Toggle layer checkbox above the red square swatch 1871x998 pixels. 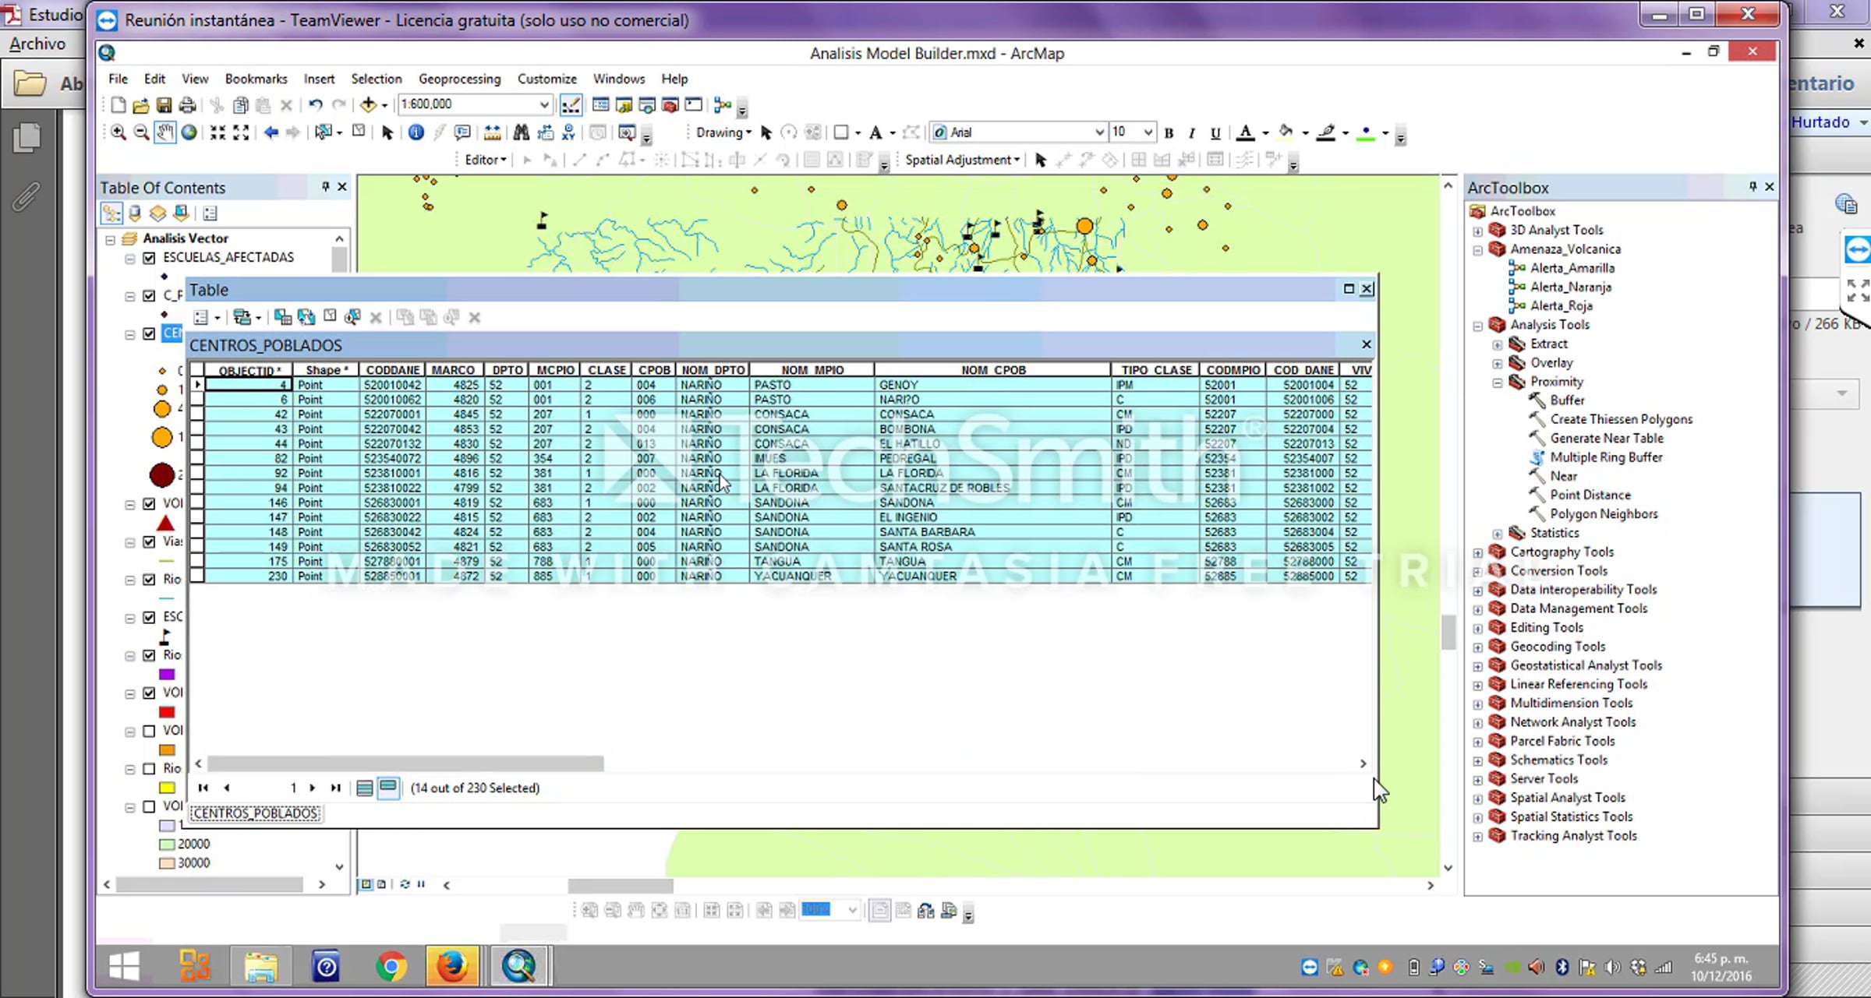tap(150, 693)
